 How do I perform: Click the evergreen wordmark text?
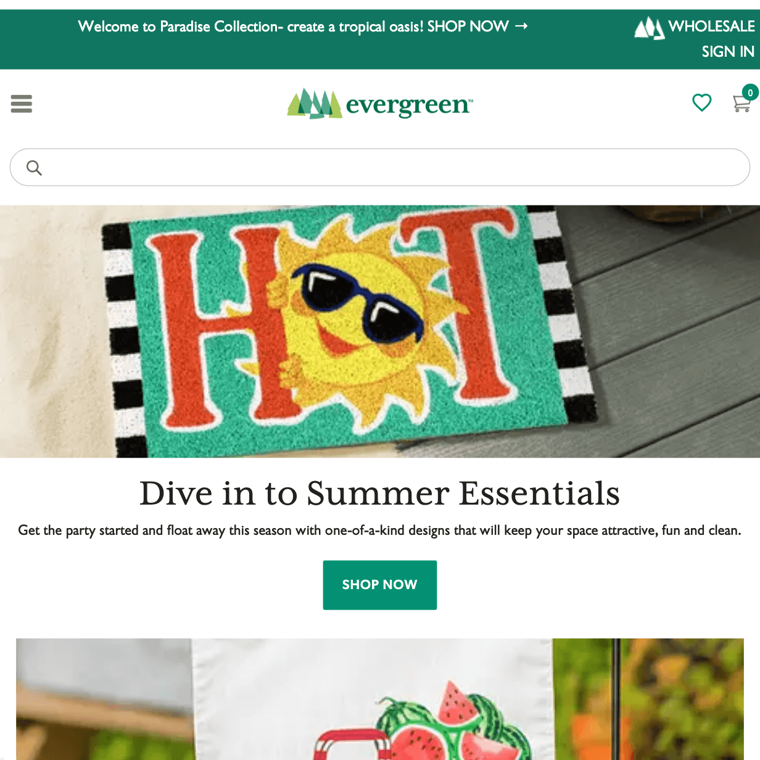tap(409, 105)
